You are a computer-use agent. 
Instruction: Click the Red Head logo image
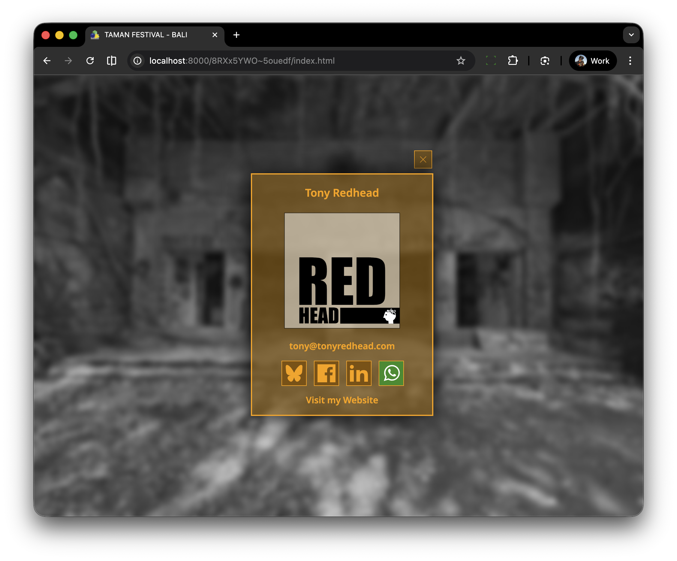point(342,270)
